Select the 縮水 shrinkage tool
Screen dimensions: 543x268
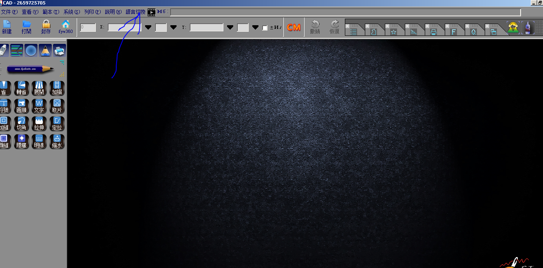pyautogui.click(x=57, y=142)
